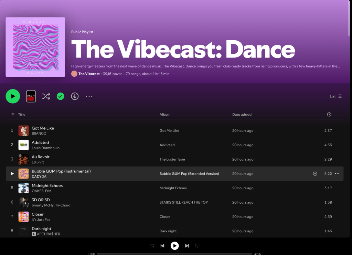Open the BIIANCO artist page
The height and width of the screenshot is (255, 352).
(x=39, y=133)
